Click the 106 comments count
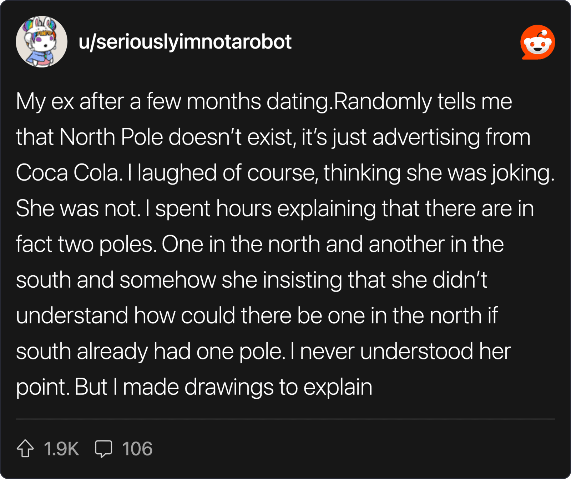571x479 pixels. click(x=137, y=449)
